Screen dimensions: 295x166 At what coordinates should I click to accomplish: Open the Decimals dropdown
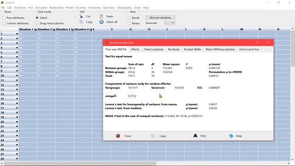[170, 23]
